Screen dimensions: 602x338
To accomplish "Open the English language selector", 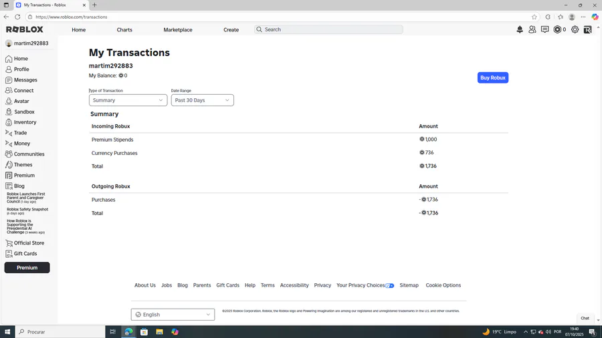I will pyautogui.click(x=173, y=315).
